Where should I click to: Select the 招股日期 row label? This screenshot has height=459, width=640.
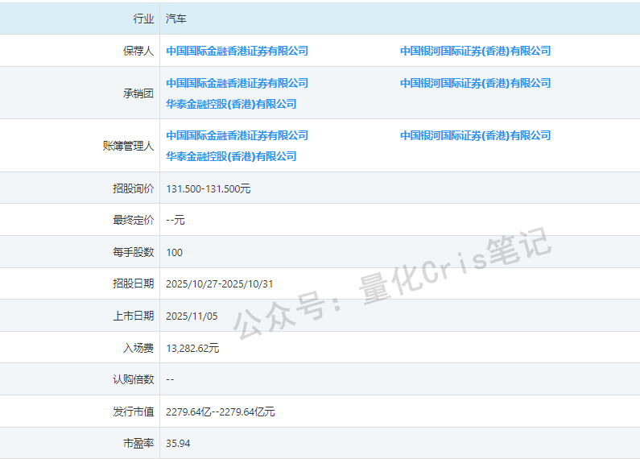tap(134, 283)
